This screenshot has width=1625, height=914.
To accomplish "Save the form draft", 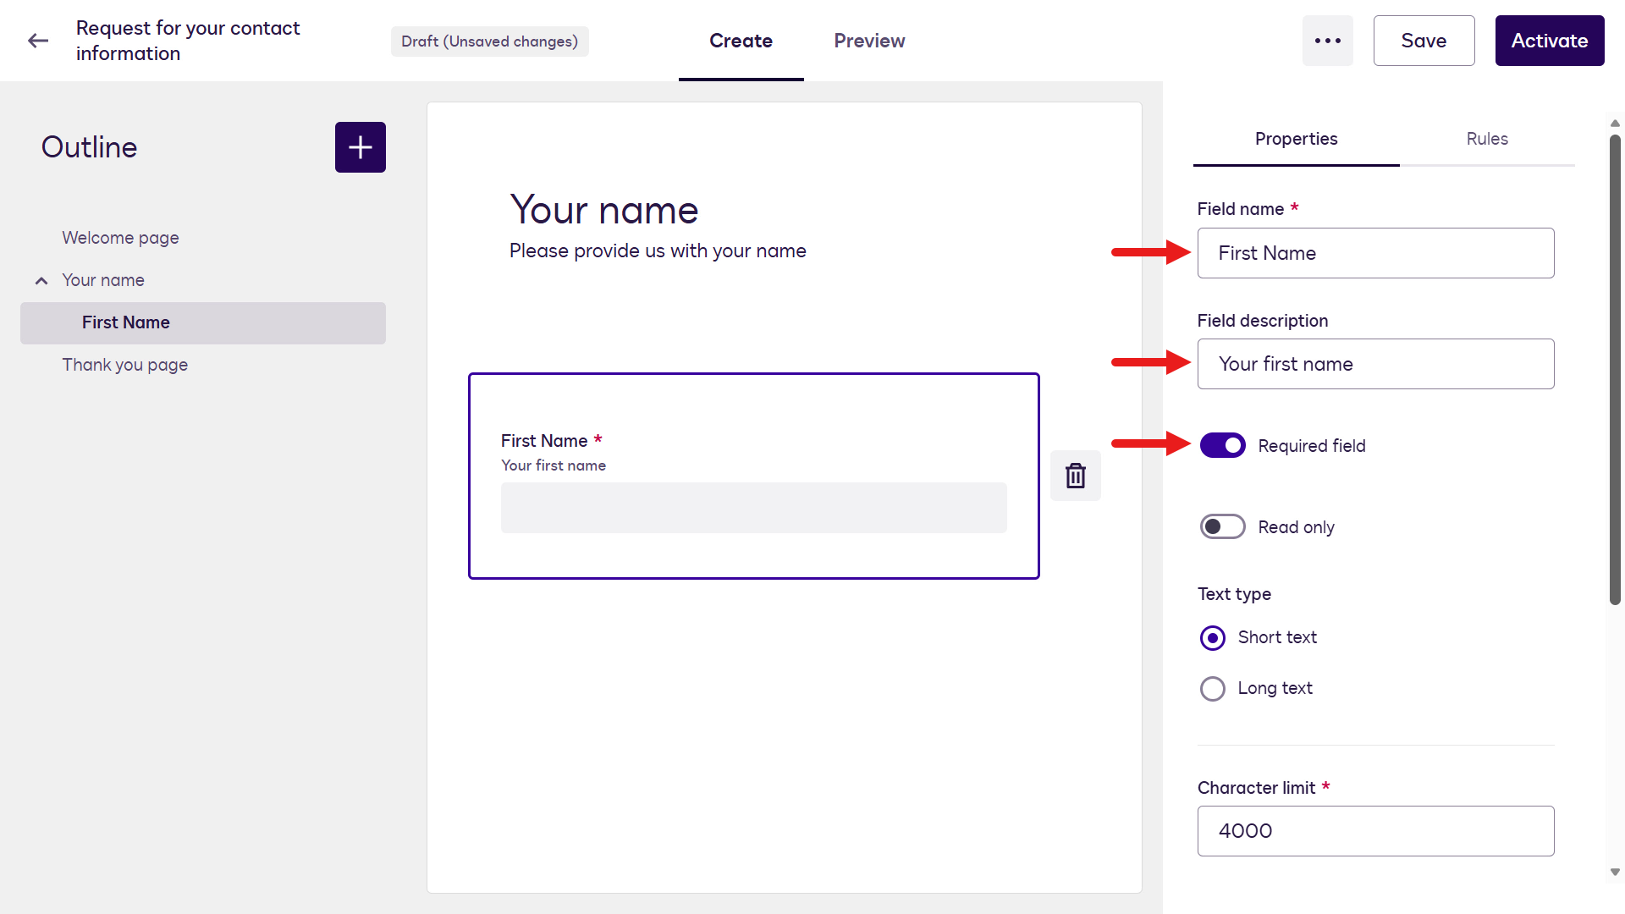I will (1424, 41).
